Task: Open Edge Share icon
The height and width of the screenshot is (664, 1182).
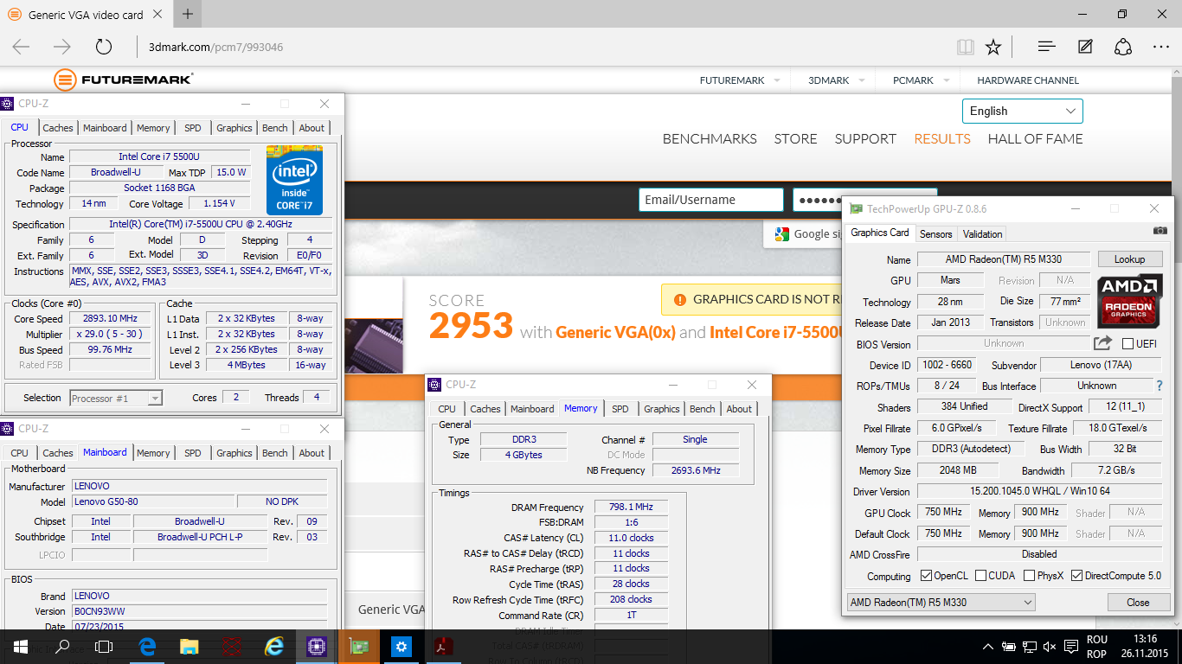Action: coord(1123,47)
